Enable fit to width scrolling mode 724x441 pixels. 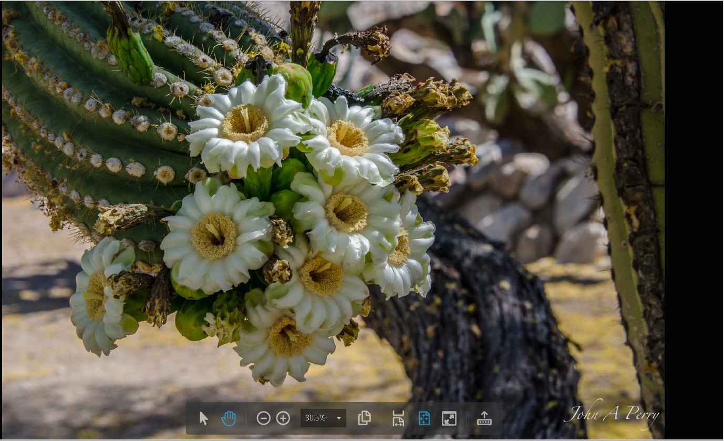pos(398,418)
